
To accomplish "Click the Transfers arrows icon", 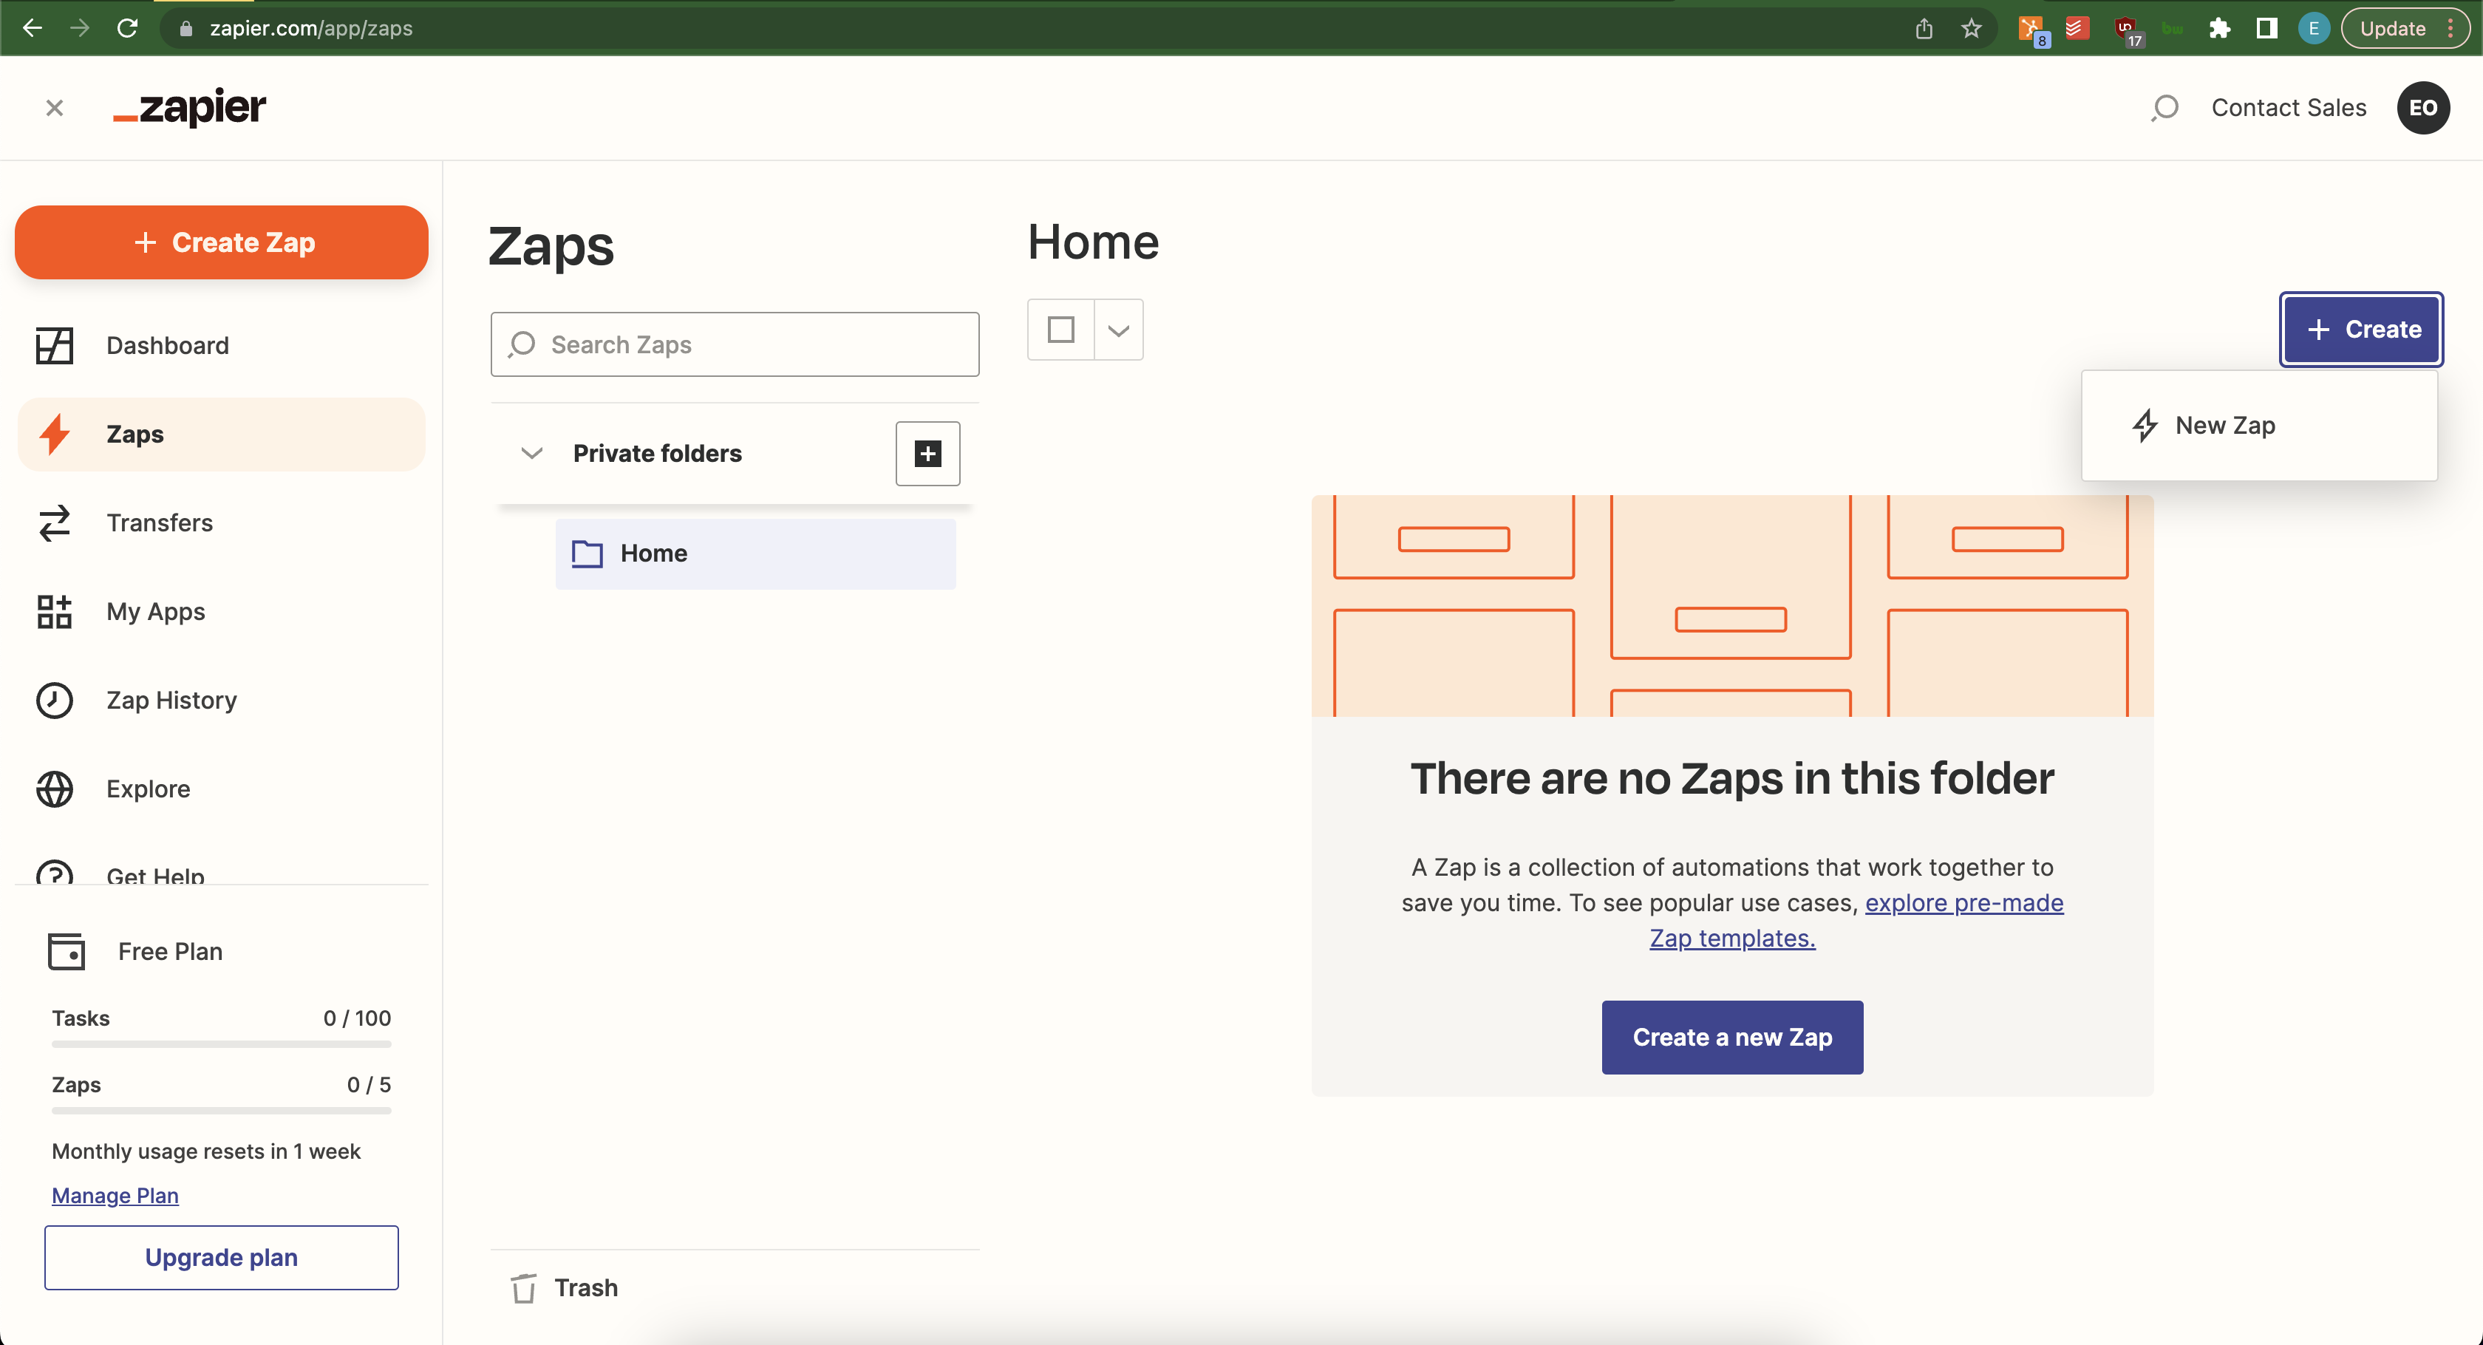I will pos(54,522).
